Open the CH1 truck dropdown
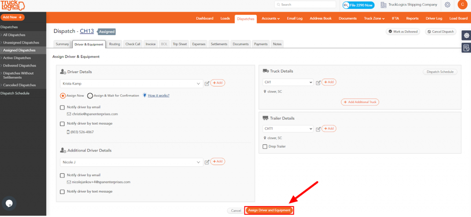Screen dimensions: 471x217 pyautogui.click(x=288, y=82)
